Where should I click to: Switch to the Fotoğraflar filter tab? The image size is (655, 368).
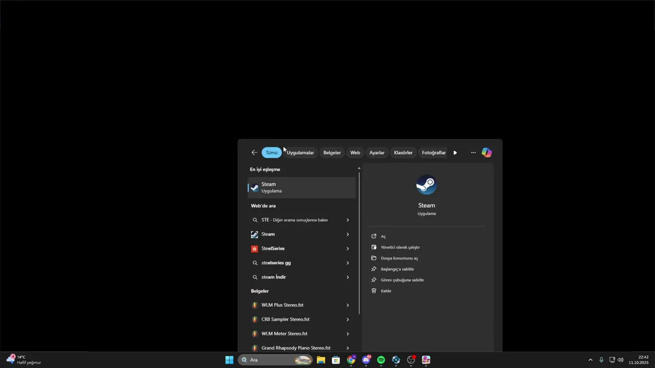(x=433, y=153)
